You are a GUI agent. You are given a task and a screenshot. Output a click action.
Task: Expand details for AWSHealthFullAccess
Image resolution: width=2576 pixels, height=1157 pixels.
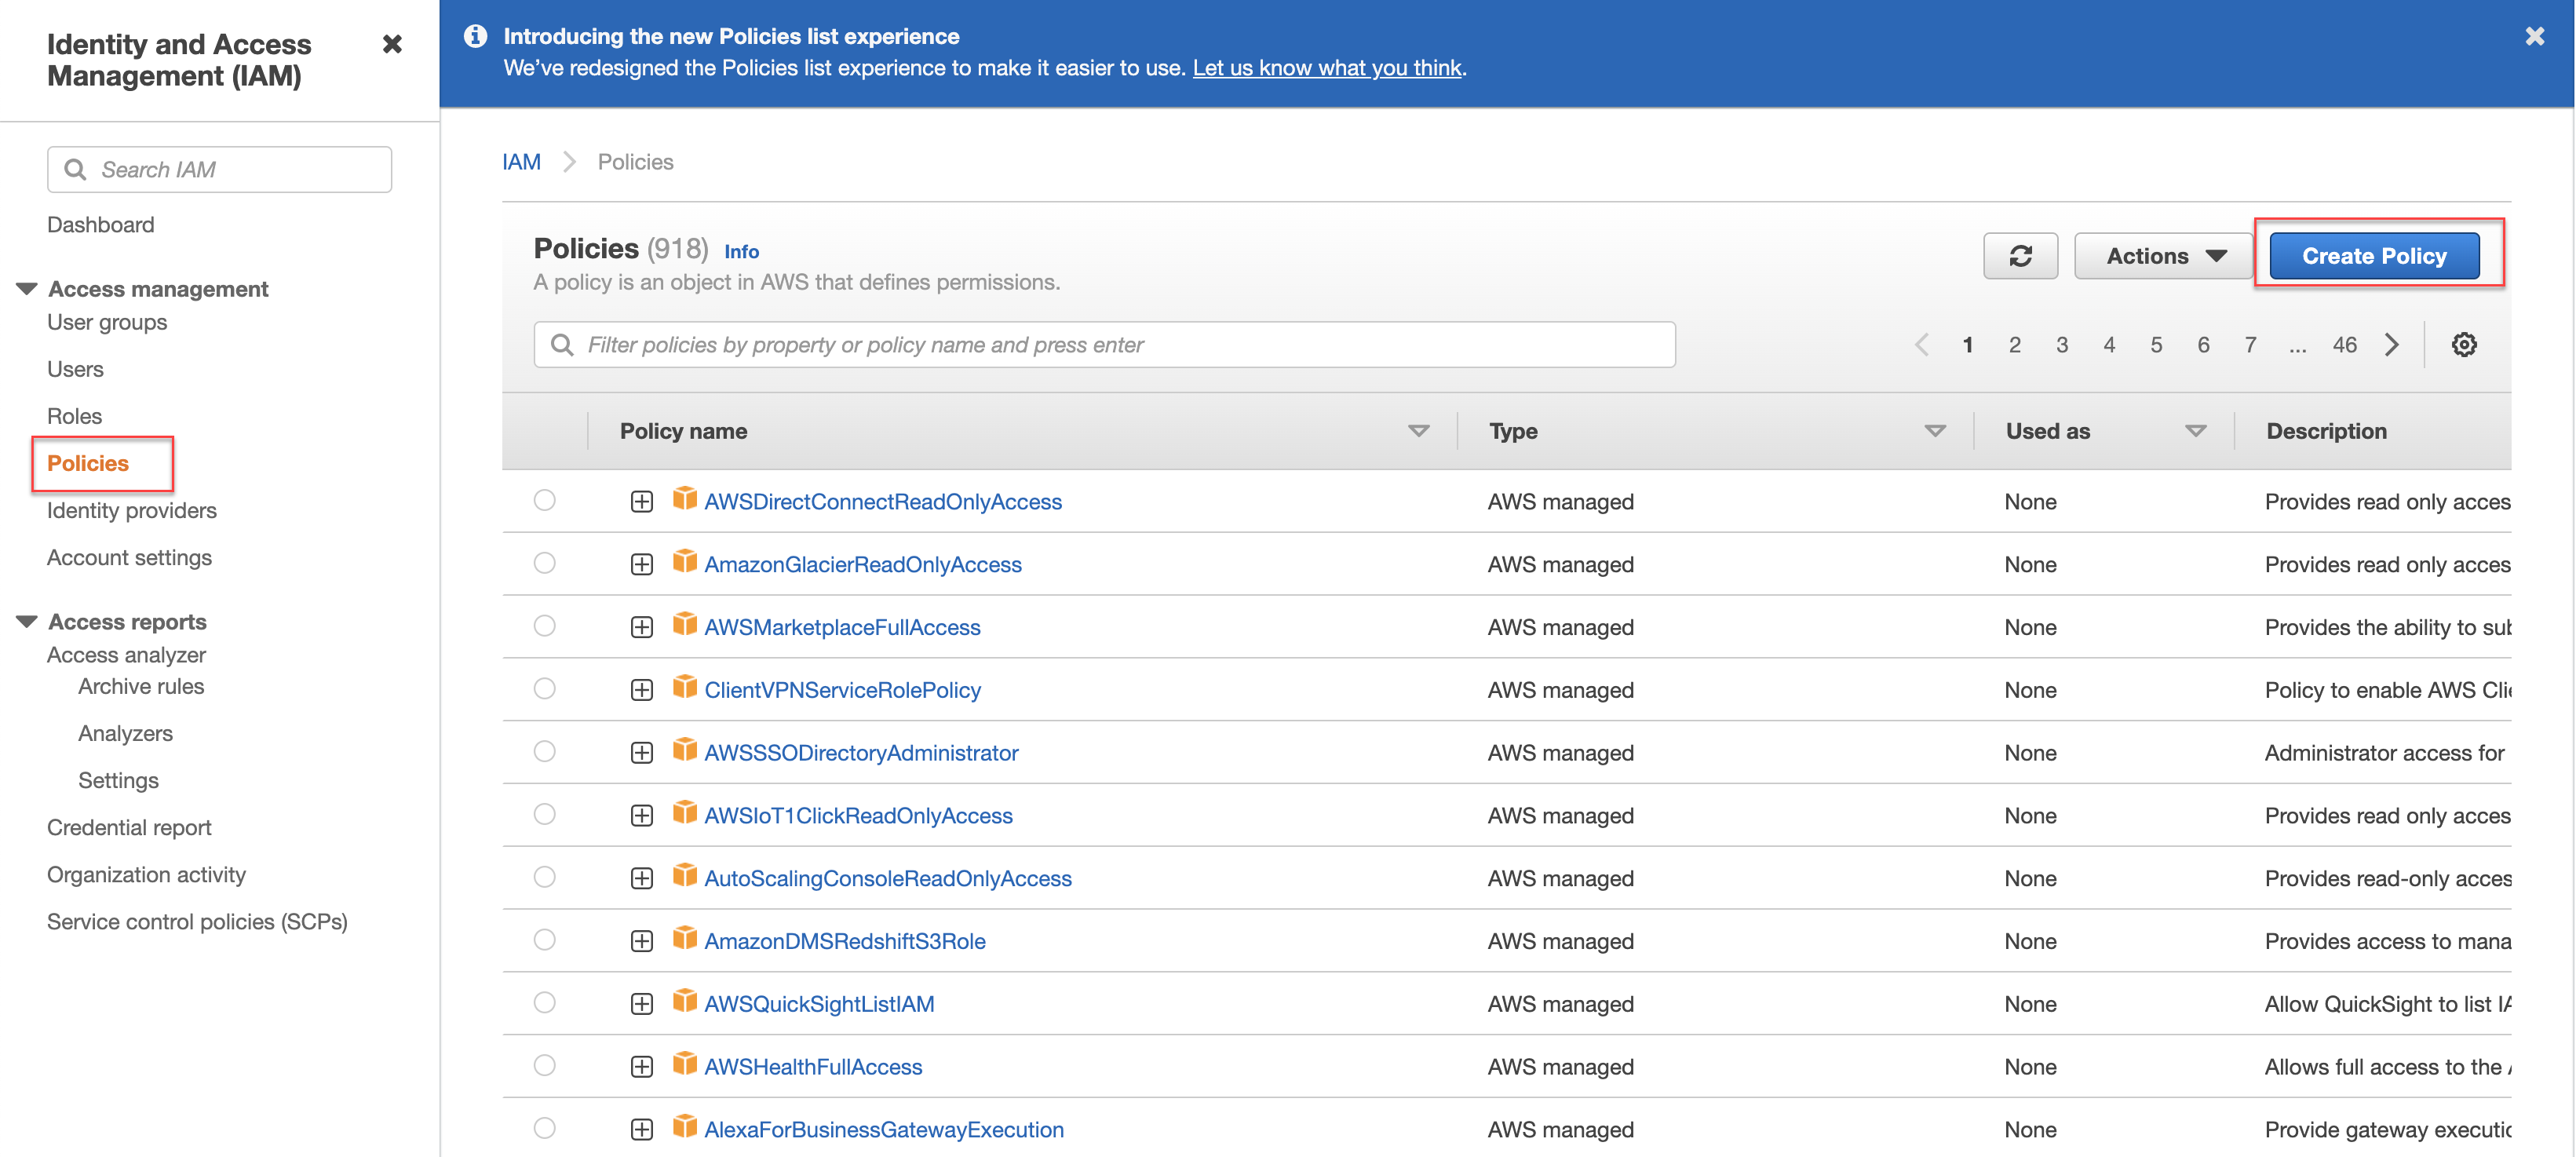coord(642,1067)
